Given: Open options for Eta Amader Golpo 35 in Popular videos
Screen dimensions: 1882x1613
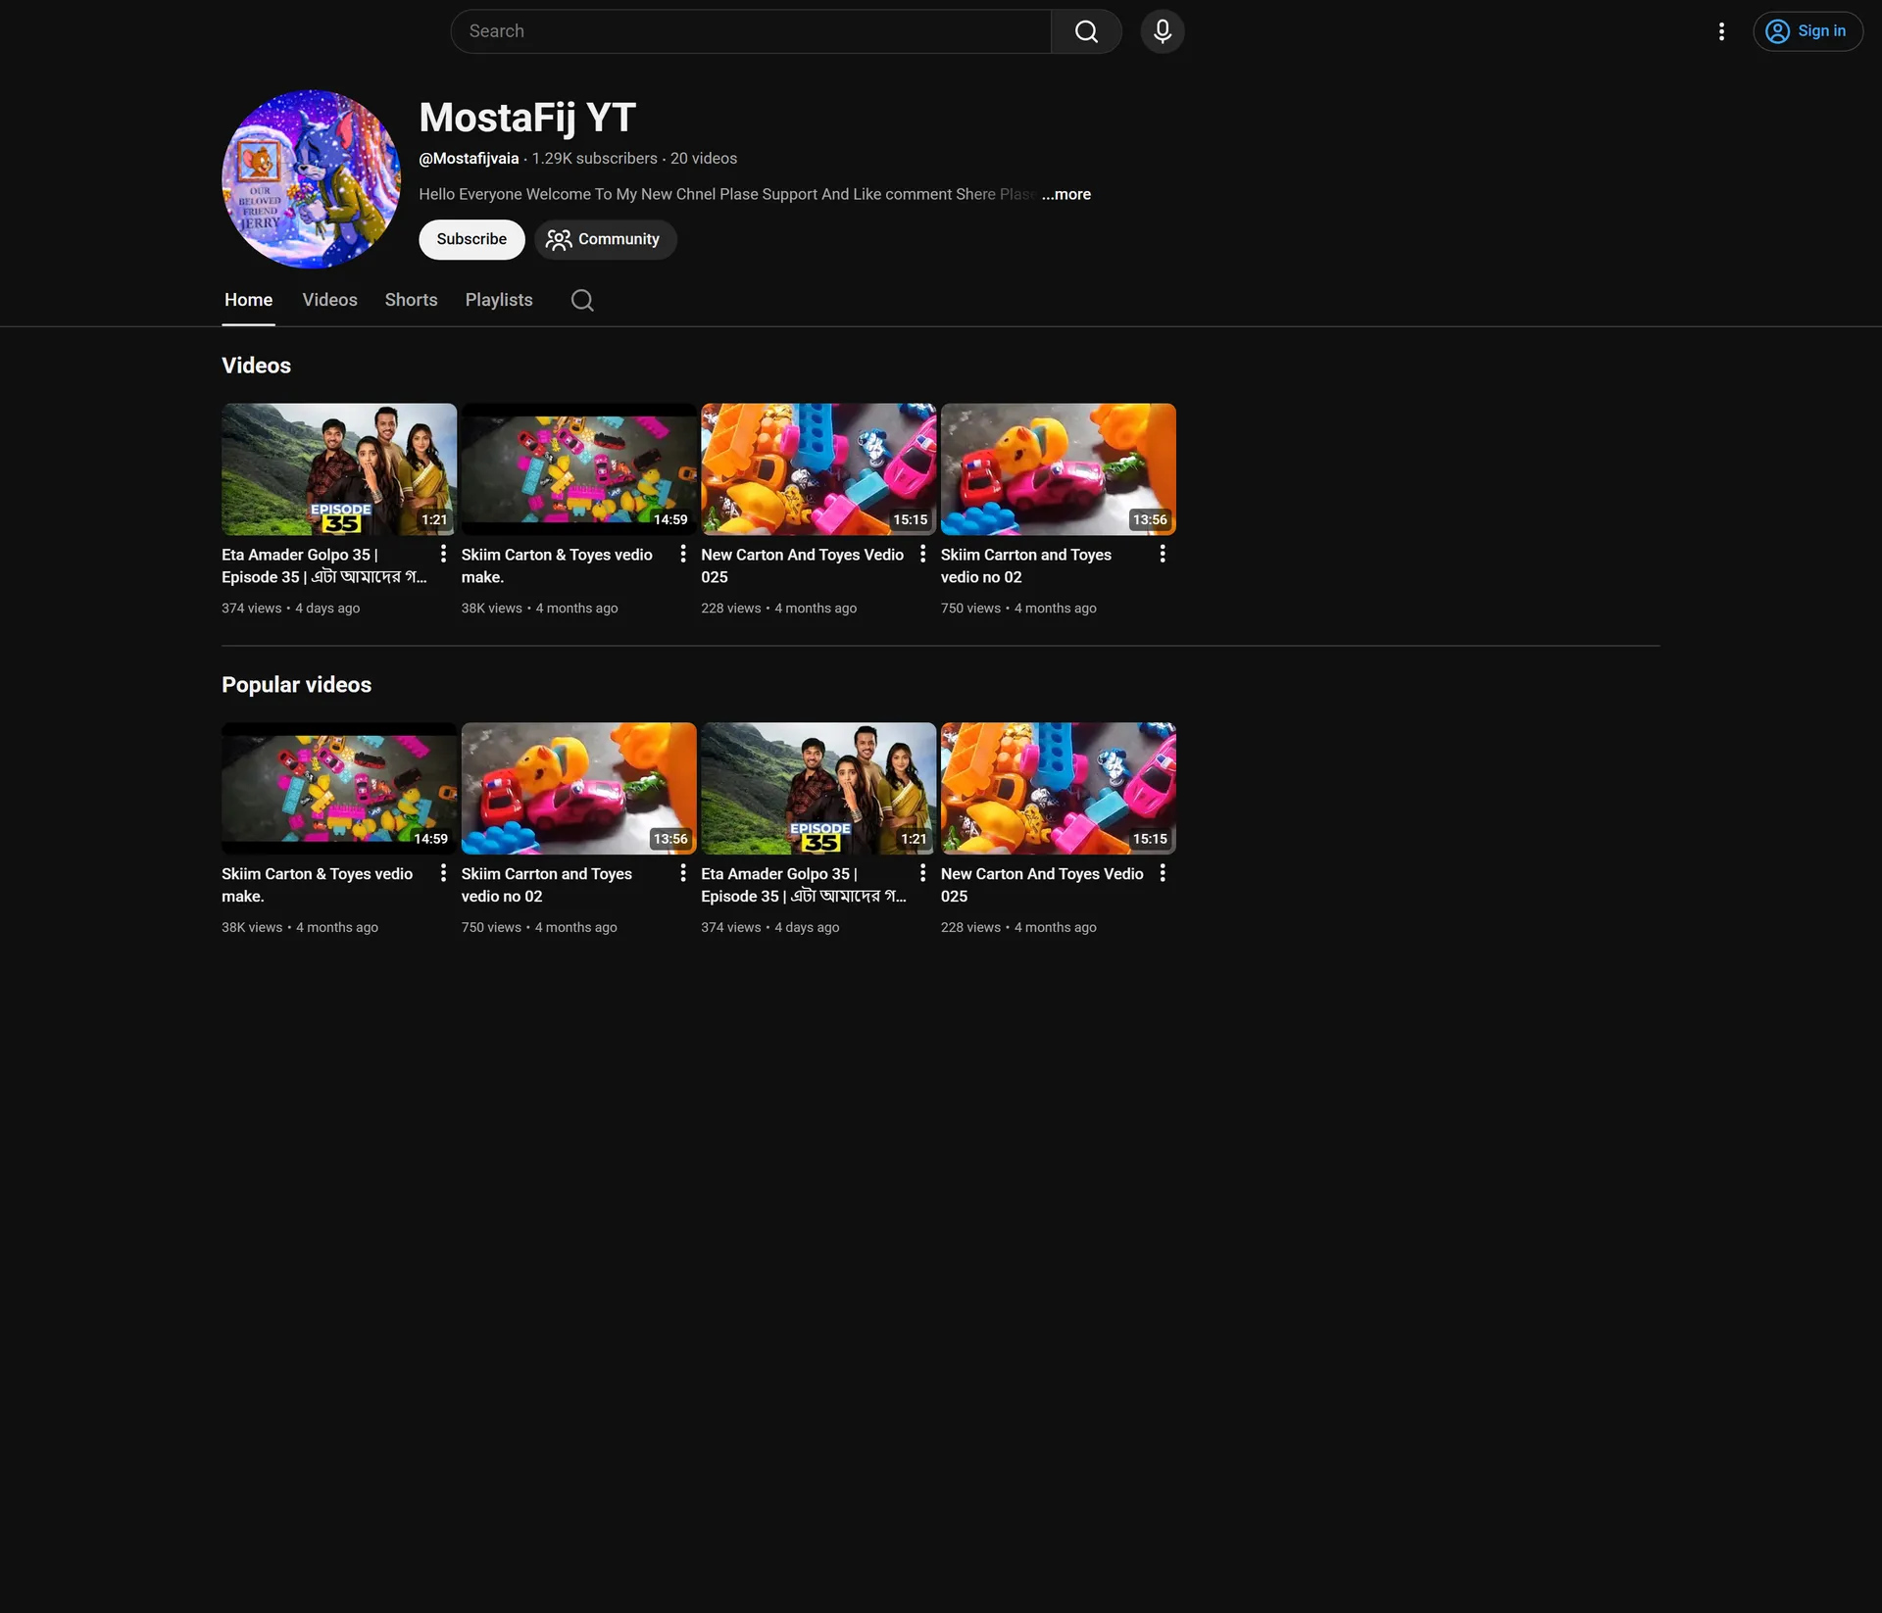Looking at the screenshot, I should coord(922,872).
